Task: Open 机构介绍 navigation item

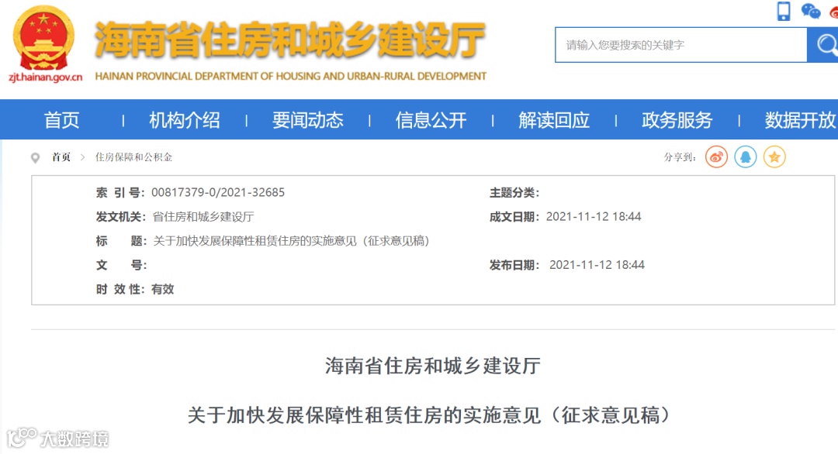Action: click(185, 120)
